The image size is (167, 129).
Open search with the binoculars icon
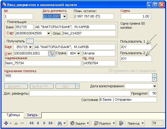59,123
